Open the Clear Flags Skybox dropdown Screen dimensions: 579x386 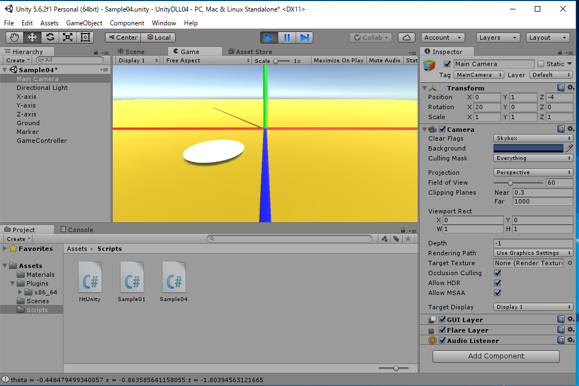tap(533, 138)
